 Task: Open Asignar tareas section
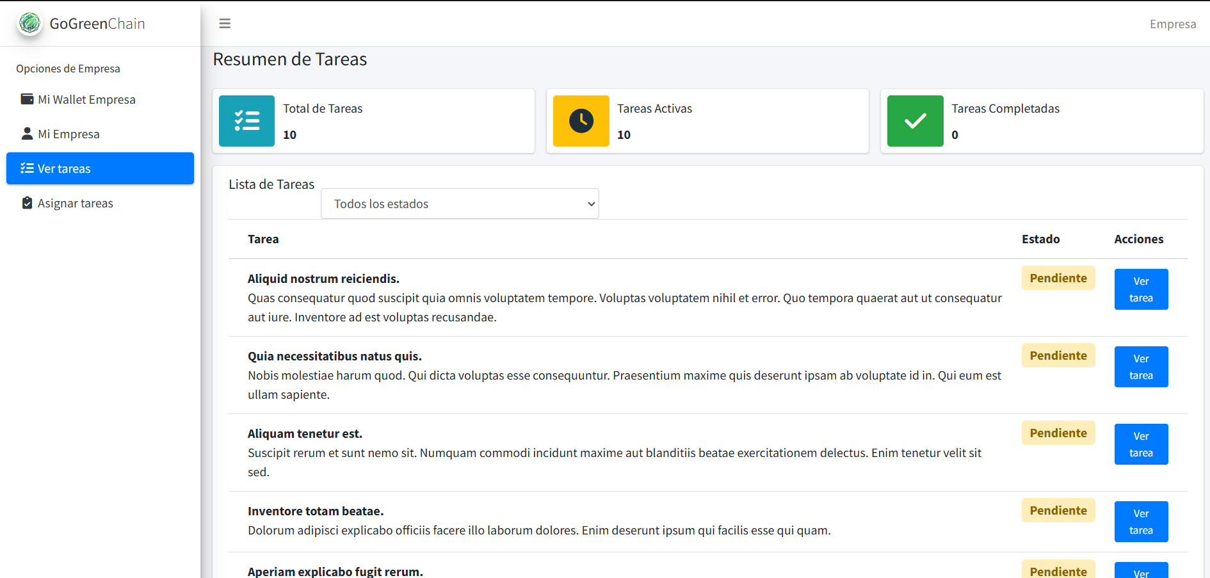point(100,203)
